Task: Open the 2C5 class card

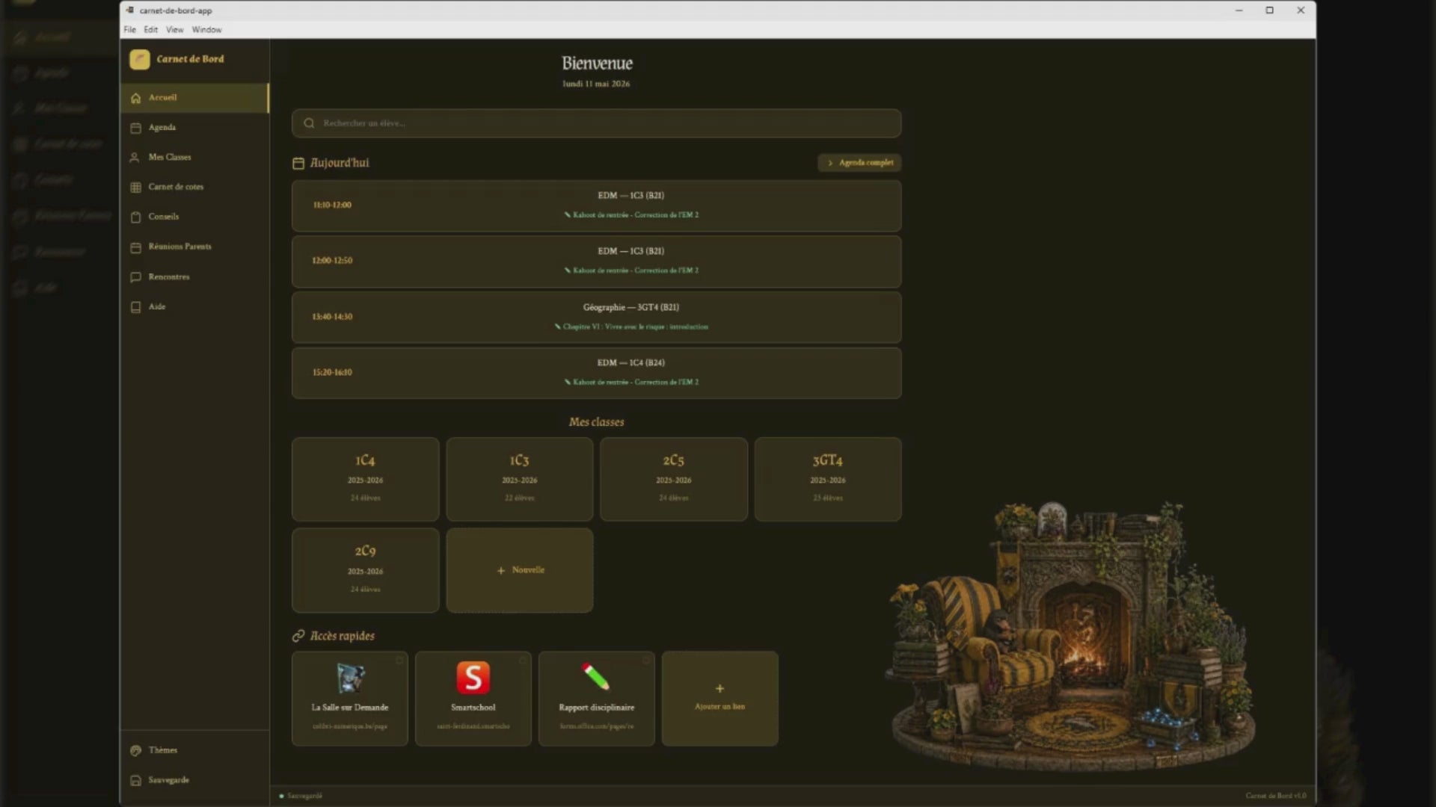Action: click(674, 479)
